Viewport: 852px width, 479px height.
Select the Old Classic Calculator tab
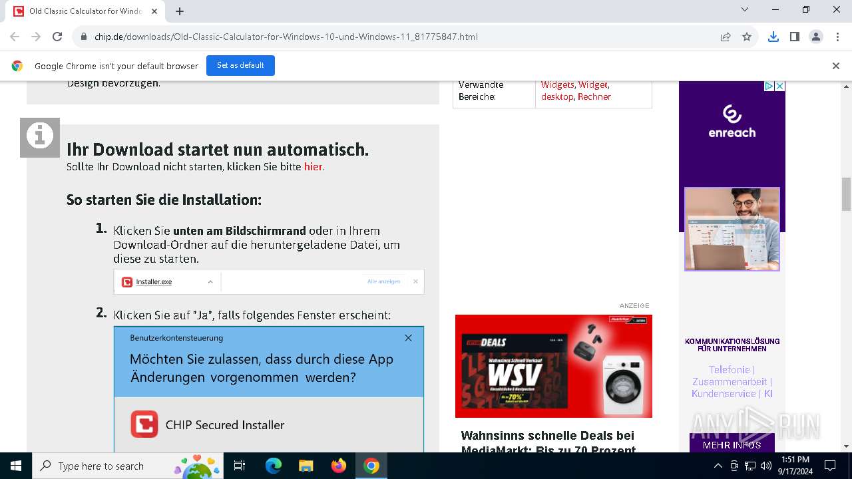click(86, 11)
